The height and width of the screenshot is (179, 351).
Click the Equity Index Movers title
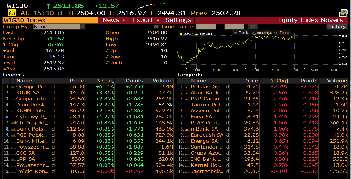311,20
